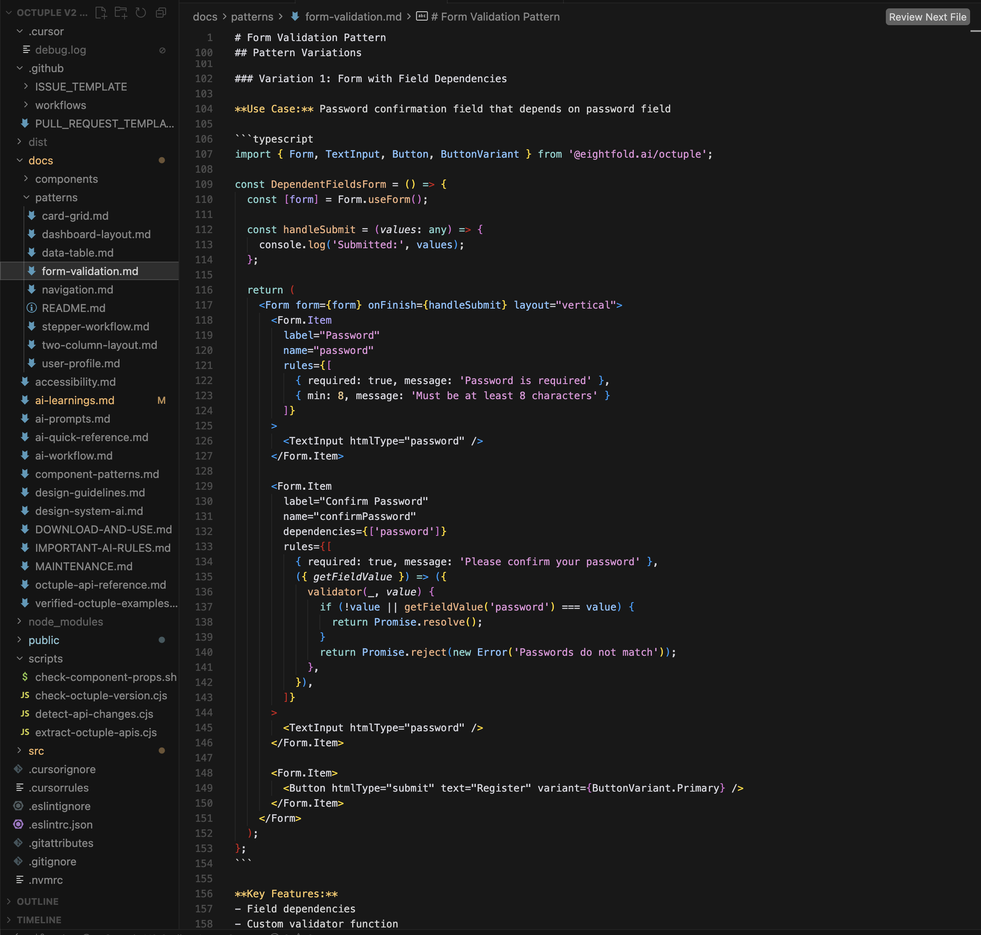
Task: Expand the OUTLINE section
Action: [x=37, y=901]
